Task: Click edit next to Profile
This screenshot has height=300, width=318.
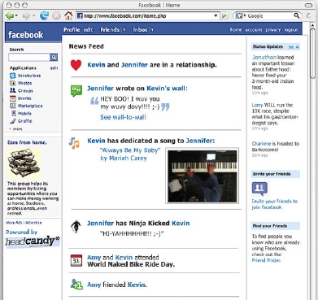Action: [x=88, y=30]
